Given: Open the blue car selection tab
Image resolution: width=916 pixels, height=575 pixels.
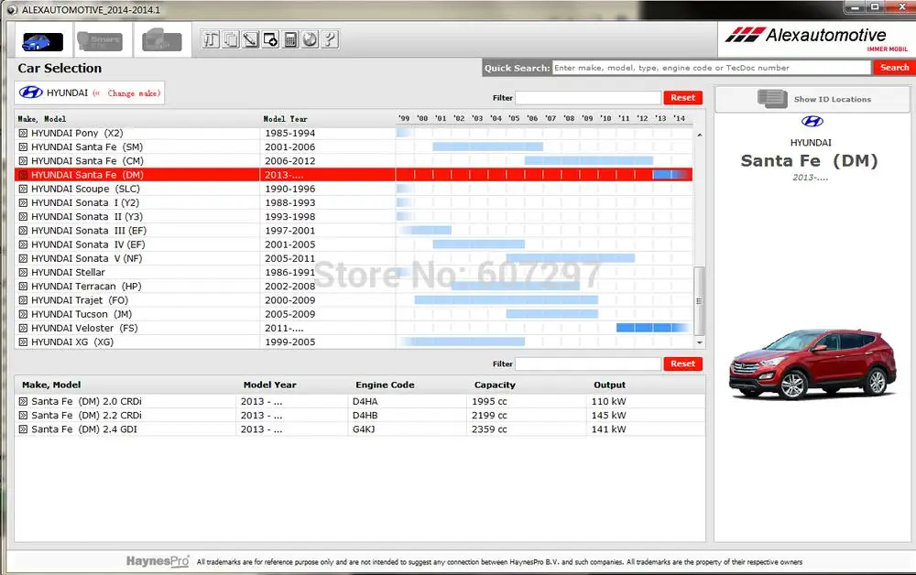Looking at the screenshot, I should coord(43,41).
